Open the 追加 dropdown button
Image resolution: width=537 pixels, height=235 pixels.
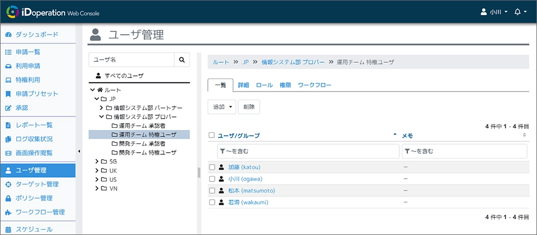click(222, 107)
